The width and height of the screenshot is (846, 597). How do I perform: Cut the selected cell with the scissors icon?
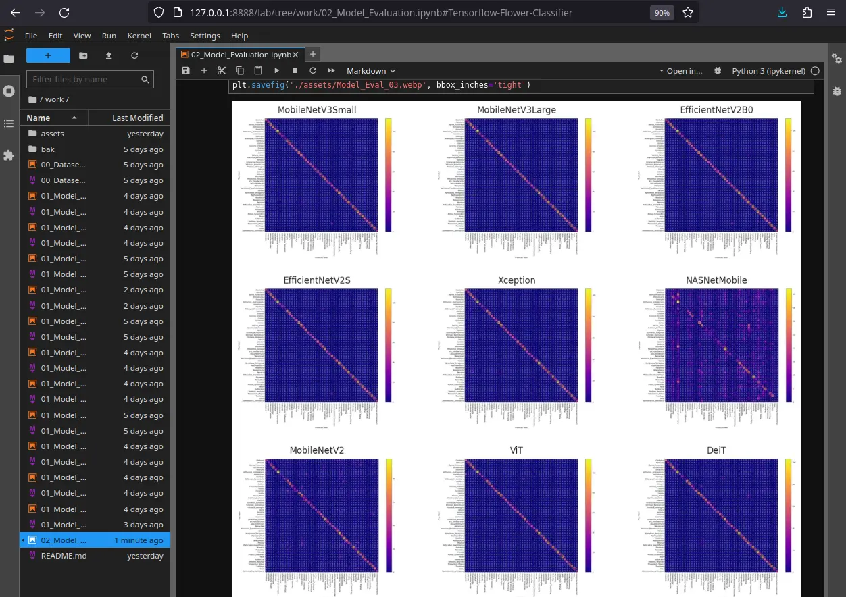[222, 70]
